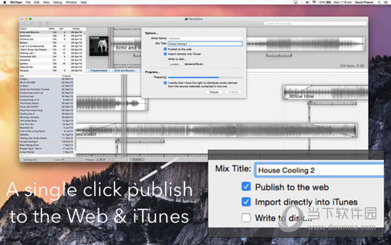This screenshot has height=245, width=391.
Task: Click the Location button
Action: (x=175, y=64)
